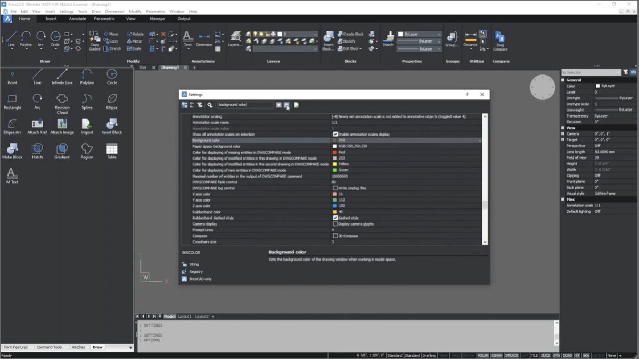The image size is (639, 359).
Task: Click Insert Block icon in Blocks panel
Action: click(328, 40)
